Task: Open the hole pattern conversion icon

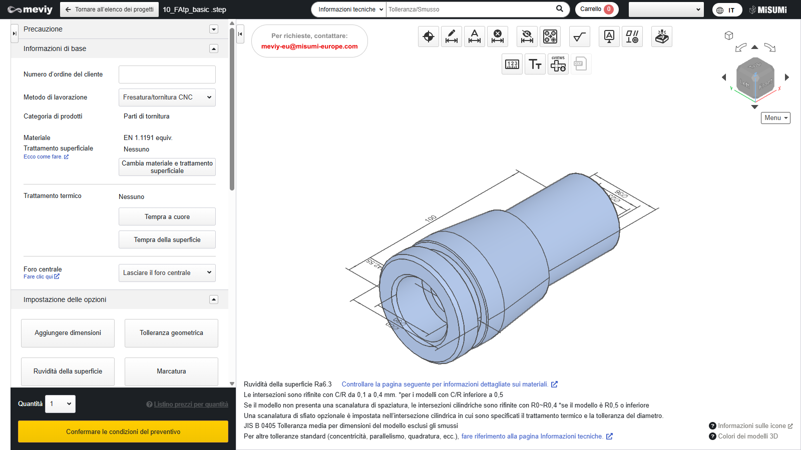Action: click(x=550, y=36)
